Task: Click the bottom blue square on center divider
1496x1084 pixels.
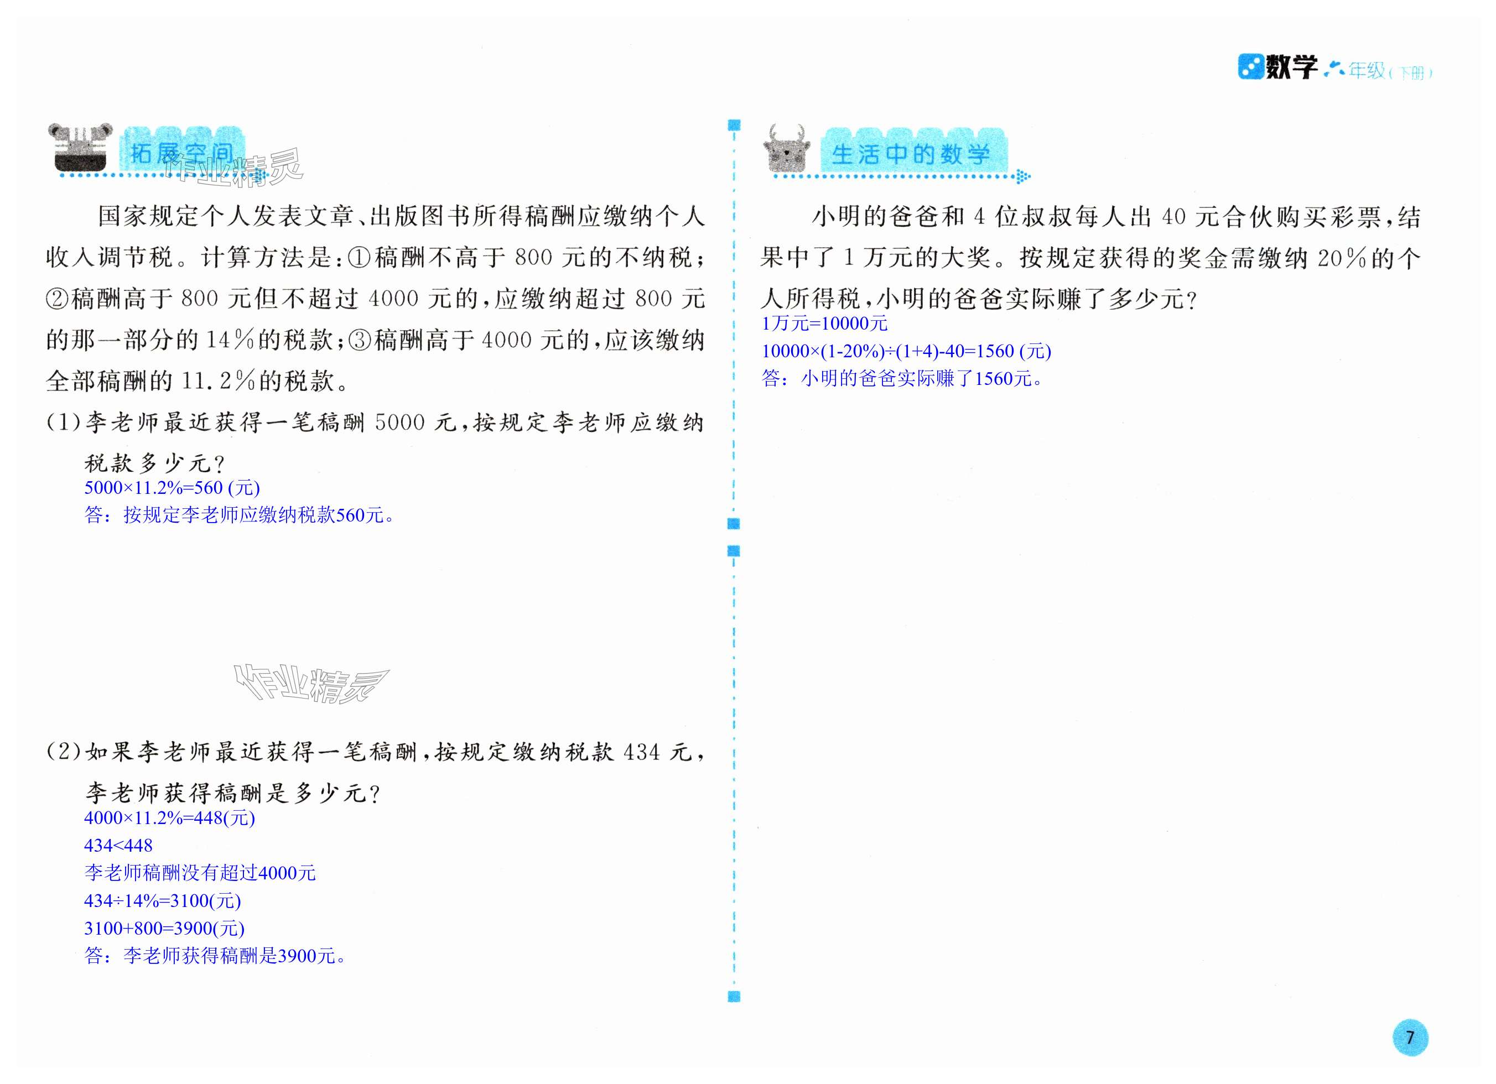Action: pyautogui.click(x=734, y=997)
